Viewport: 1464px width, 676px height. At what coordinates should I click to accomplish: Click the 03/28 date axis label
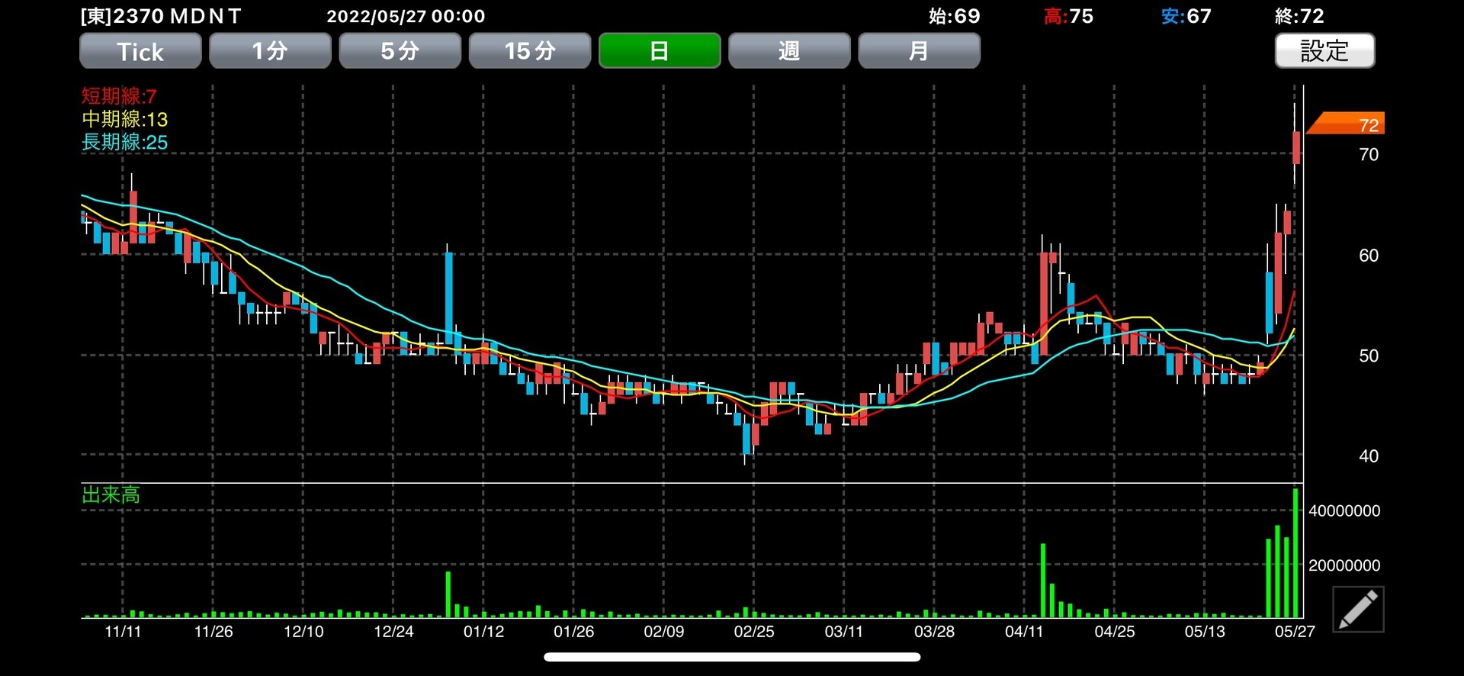point(934,632)
